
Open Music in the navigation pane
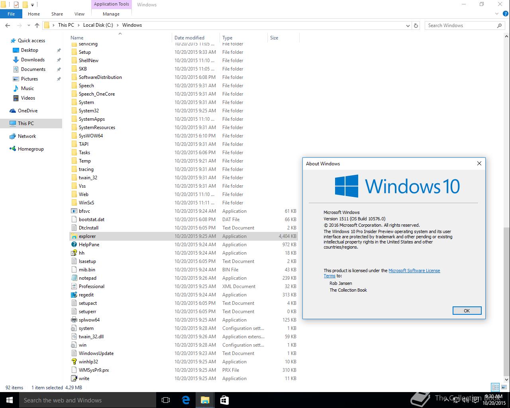[27, 88]
